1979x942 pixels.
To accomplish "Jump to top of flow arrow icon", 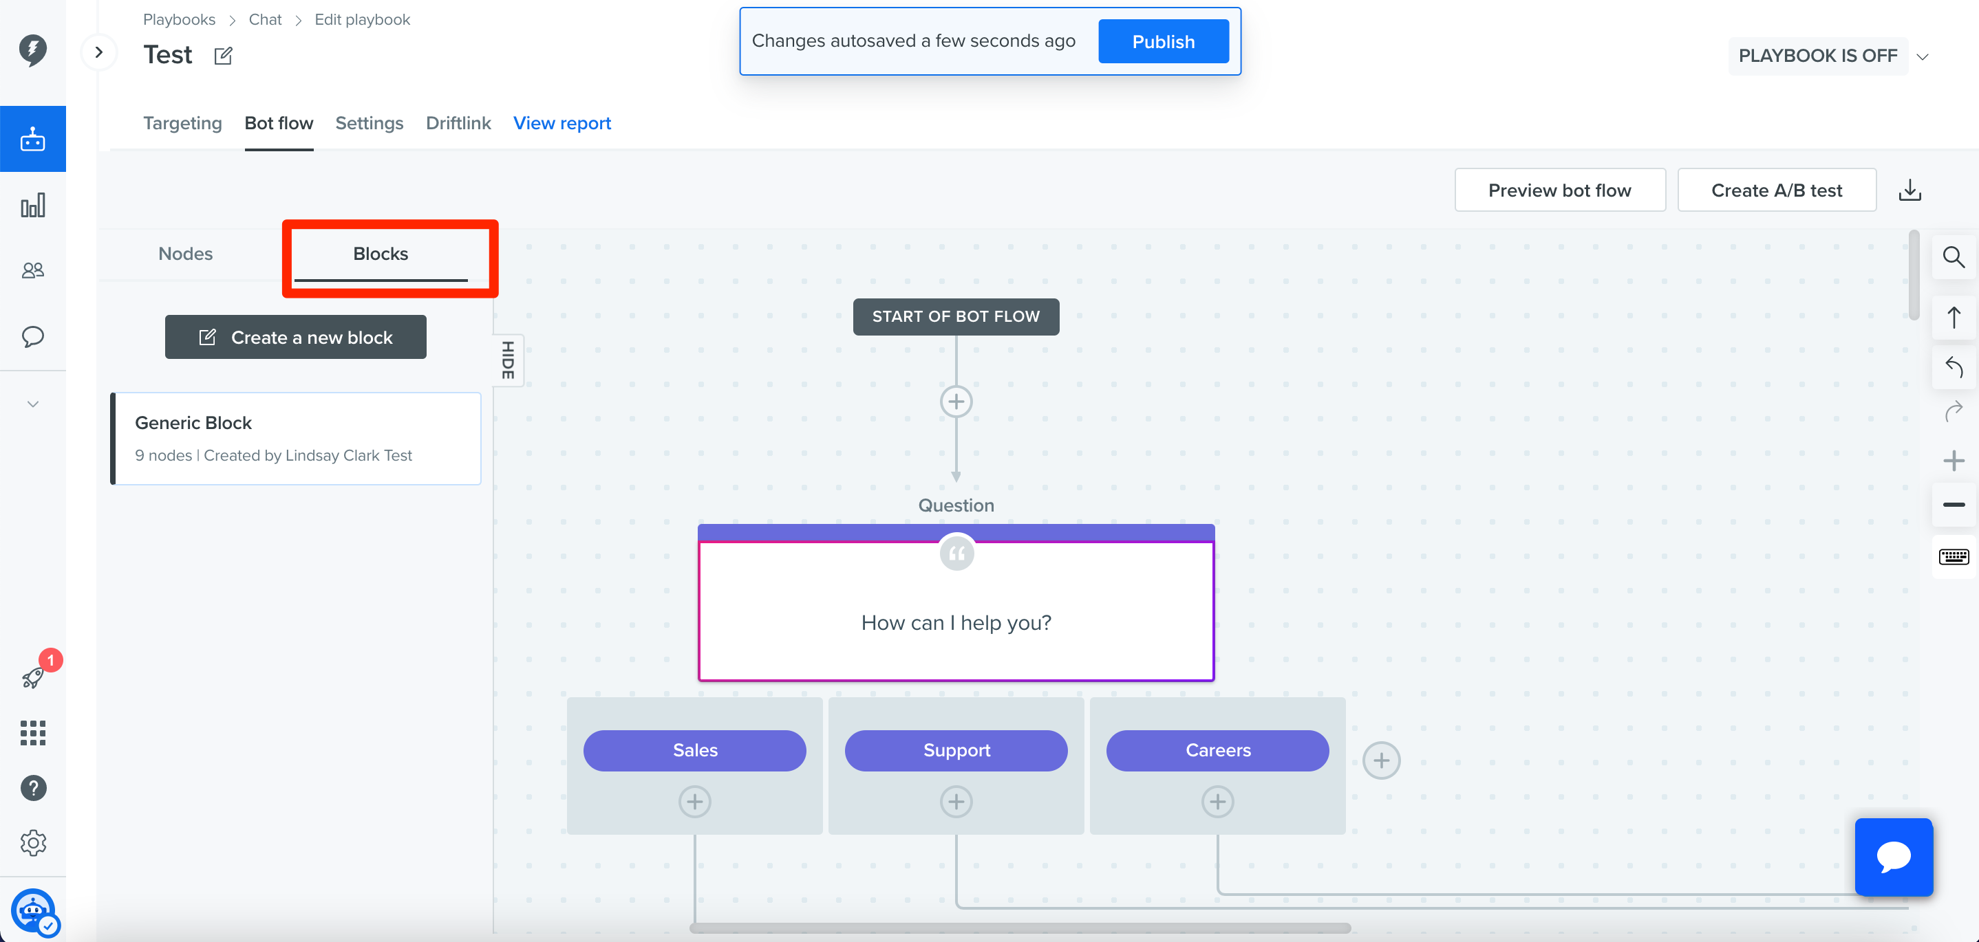I will 1954,317.
